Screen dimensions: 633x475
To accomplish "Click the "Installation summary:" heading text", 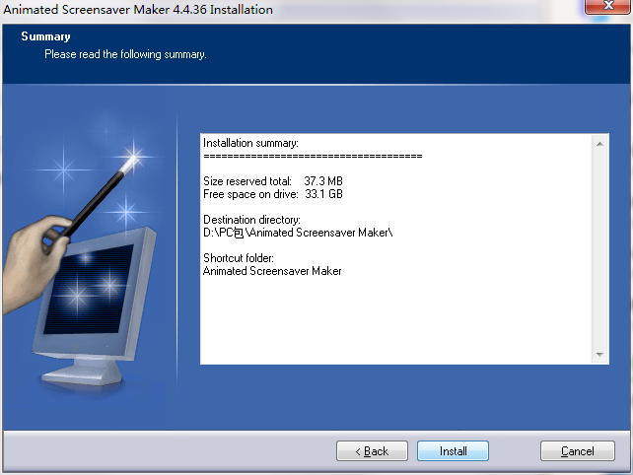I will point(250,143).
